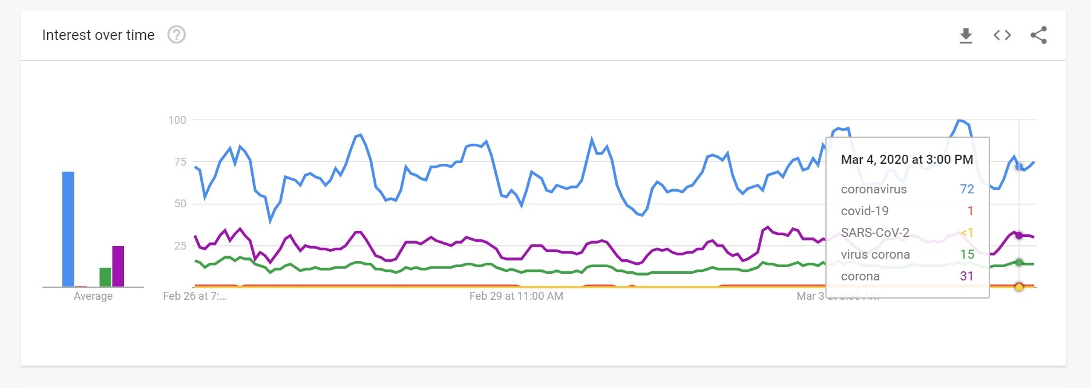Click the purple corona average bar
The width and height of the screenshot is (1091, 388).
pos(118,266)
